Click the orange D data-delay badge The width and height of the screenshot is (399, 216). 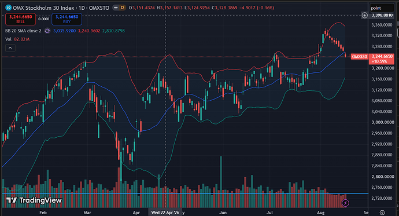click(x=123, y=8)
